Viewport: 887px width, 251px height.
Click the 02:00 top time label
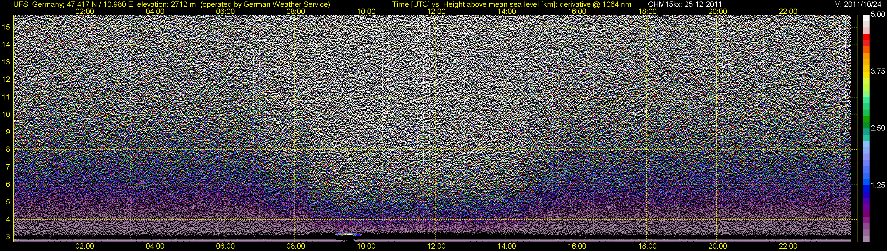84,11
